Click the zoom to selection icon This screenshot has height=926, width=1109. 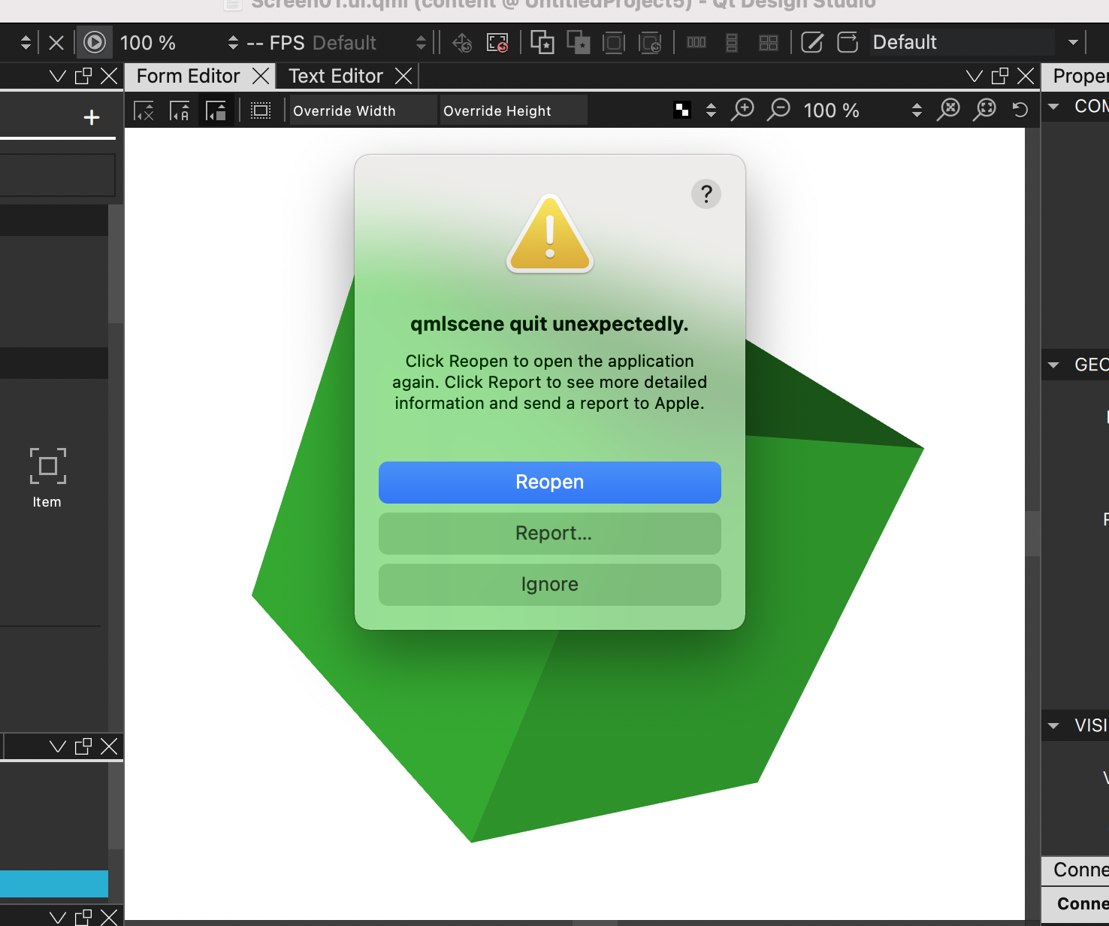click(985, 110)
